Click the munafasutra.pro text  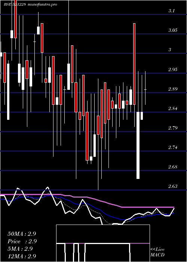tap(42, 4)
